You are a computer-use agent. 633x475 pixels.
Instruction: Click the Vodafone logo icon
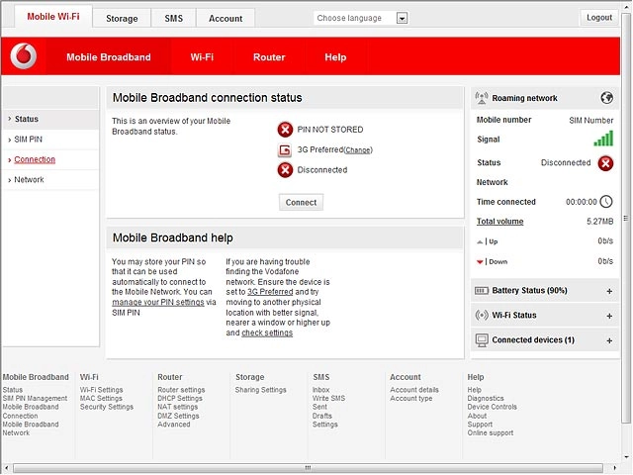pyautogui.click(x=24, y=56)
